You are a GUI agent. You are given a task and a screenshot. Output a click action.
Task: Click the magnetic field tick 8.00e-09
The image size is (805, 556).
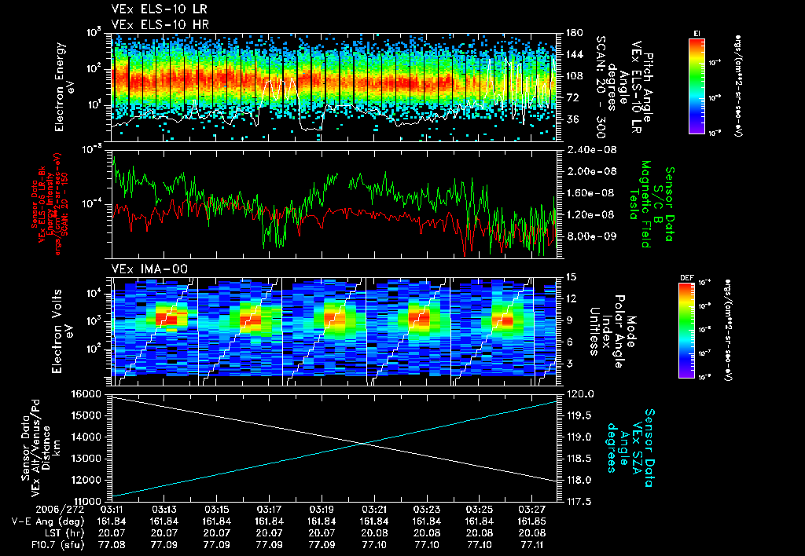point(591,236)
